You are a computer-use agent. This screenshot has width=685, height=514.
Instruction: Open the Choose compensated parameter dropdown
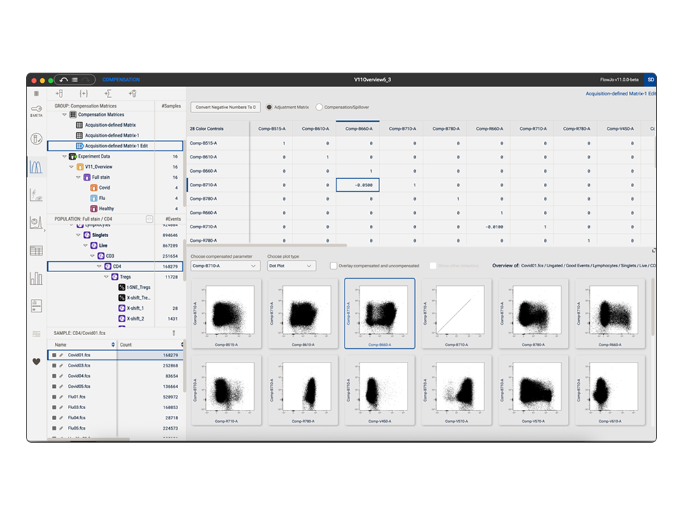coord(225,266)
